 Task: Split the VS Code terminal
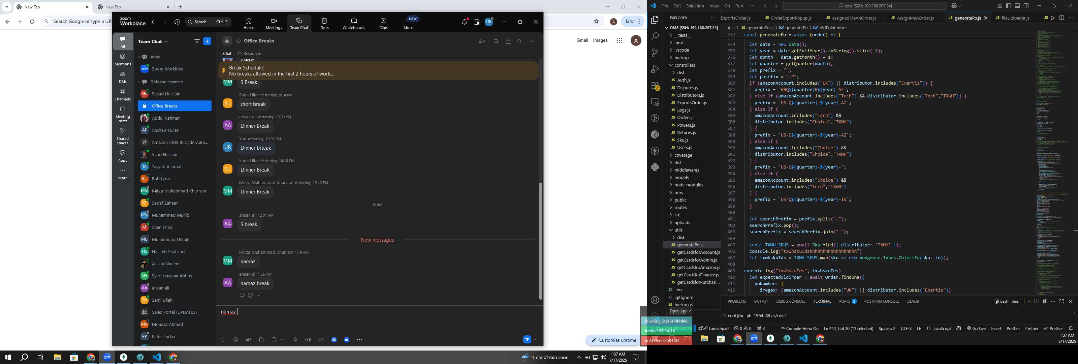click(x=1037, y=302)
